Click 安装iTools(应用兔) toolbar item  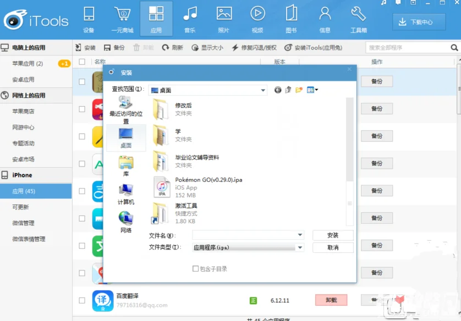[314, 48]
